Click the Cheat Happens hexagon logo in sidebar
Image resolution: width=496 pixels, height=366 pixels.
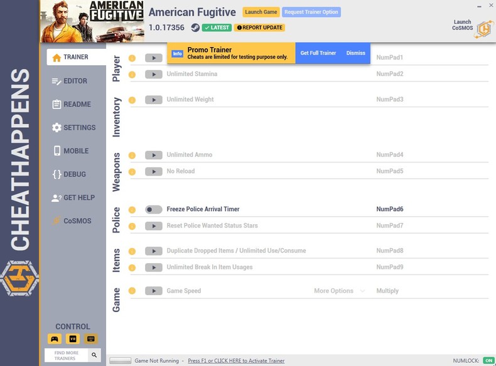pos(19,278)
